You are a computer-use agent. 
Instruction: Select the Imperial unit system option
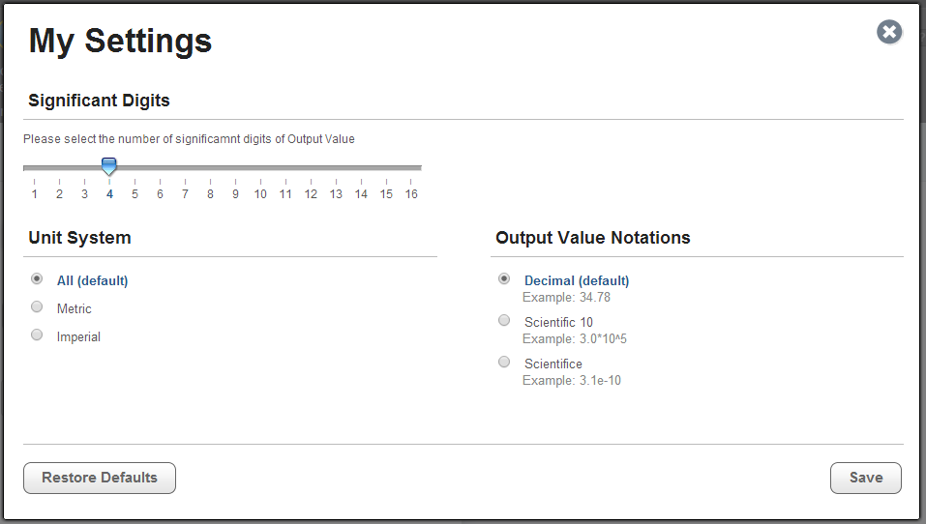[x=37, y=335]
